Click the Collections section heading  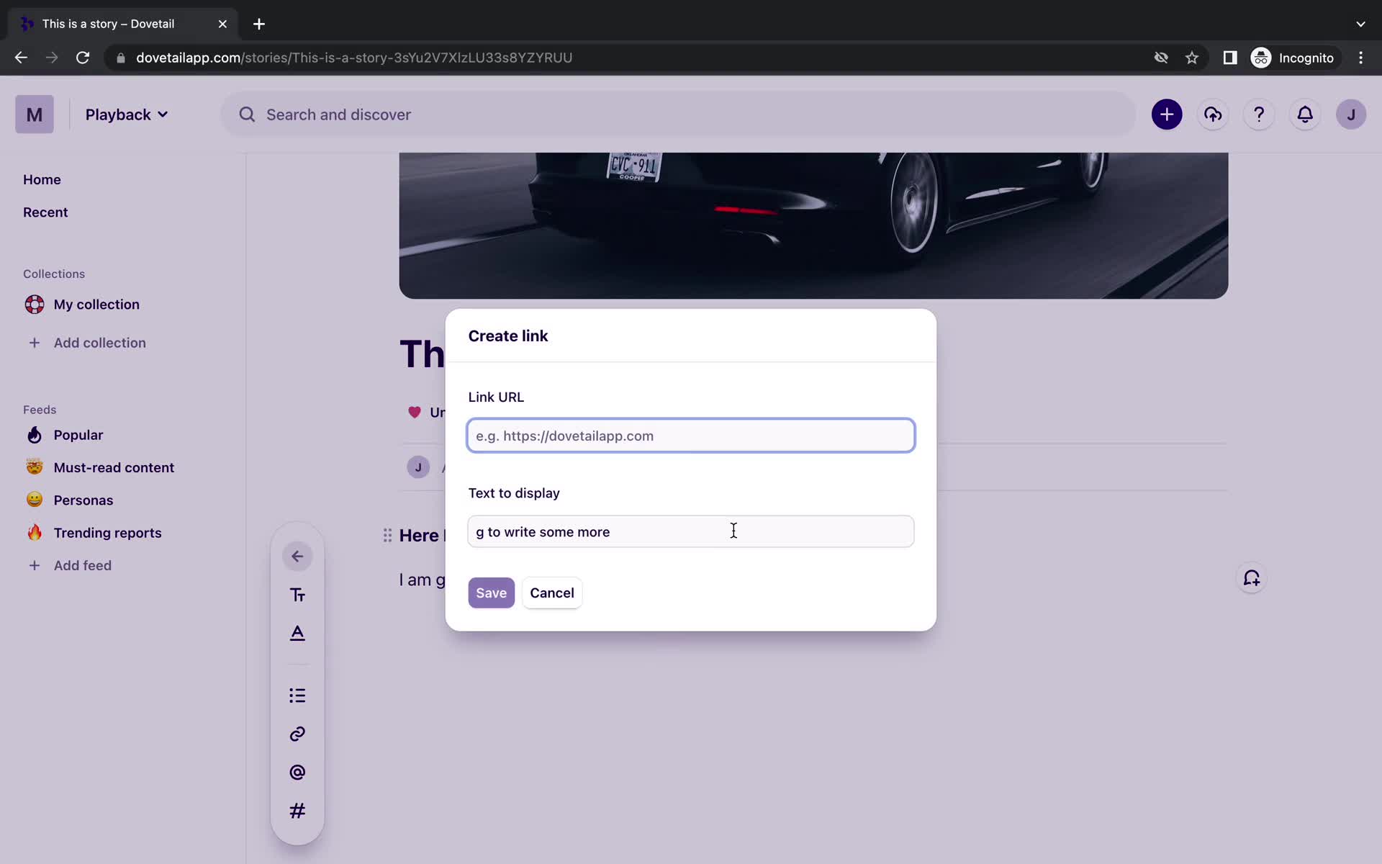pyautogui.click(x=54, y=274)
